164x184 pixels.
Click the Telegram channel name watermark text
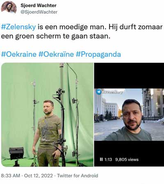tap(112, 92)
